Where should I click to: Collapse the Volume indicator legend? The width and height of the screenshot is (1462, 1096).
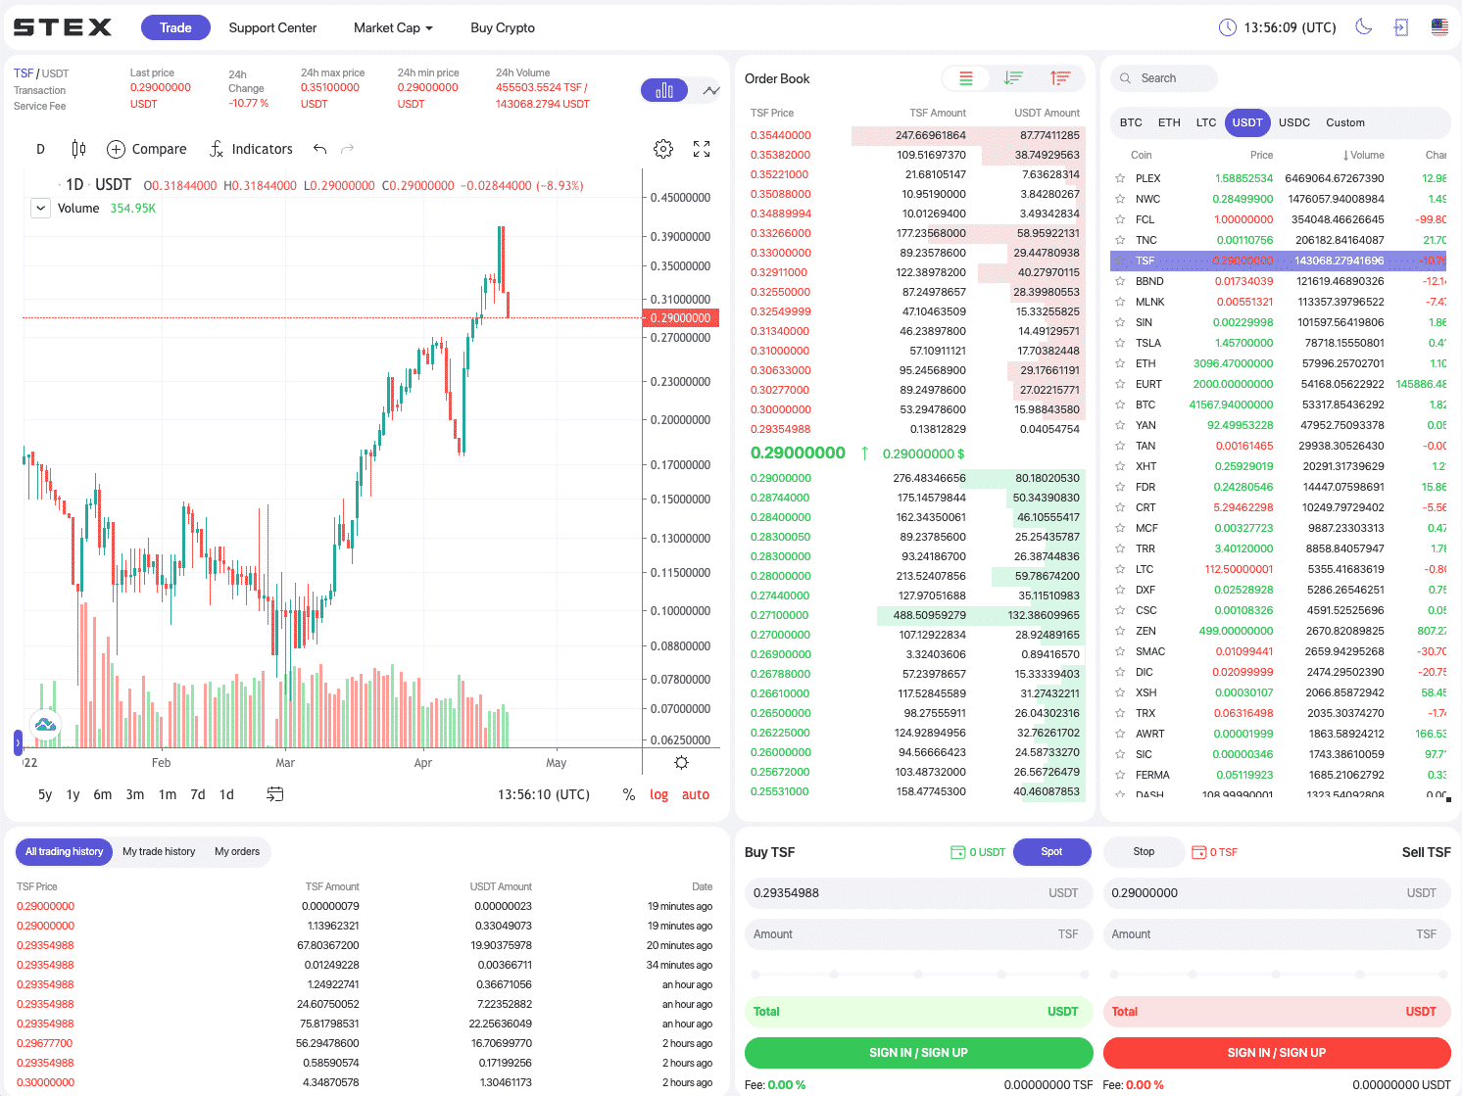40,208
